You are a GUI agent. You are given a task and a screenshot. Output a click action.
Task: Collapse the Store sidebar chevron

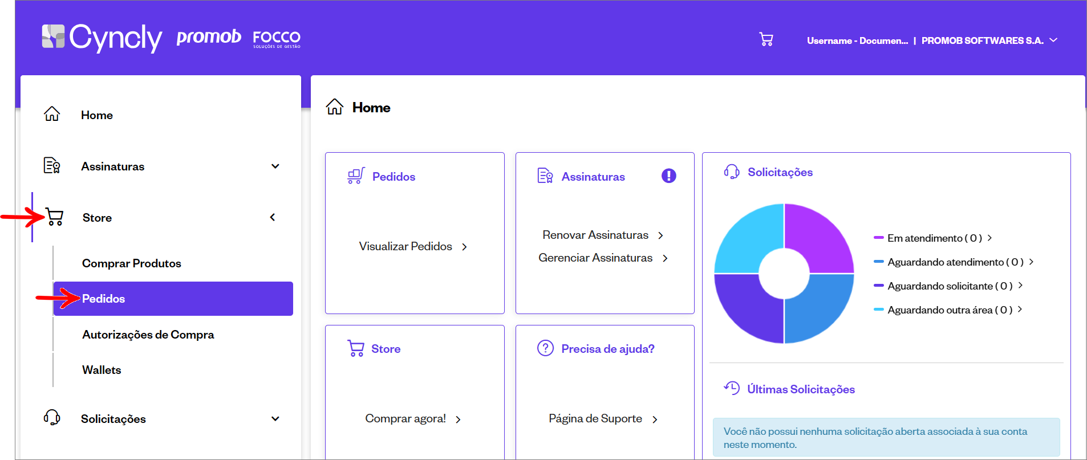pos(273,217)
